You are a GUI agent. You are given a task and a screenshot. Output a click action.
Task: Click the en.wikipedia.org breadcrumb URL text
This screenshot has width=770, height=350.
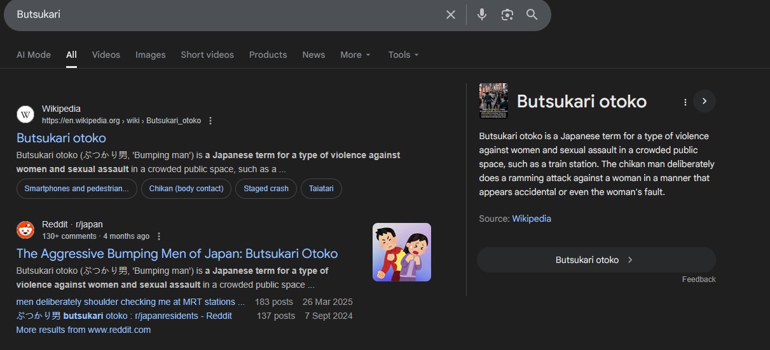coord(121,121)
